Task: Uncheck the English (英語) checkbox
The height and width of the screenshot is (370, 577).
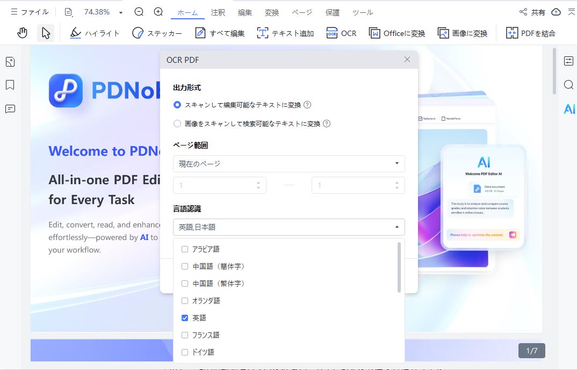Action: (x=185, y=318)
